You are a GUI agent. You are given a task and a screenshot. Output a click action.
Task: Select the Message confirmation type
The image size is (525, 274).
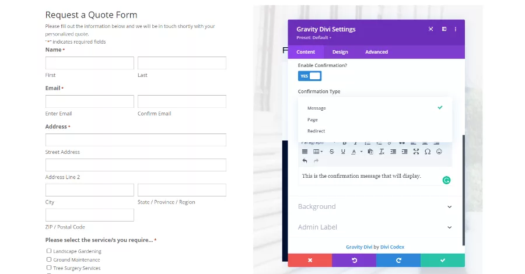point(375,108)
